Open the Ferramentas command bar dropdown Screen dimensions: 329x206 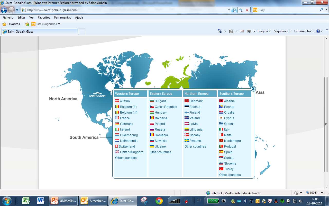click(x=304, y=31)
